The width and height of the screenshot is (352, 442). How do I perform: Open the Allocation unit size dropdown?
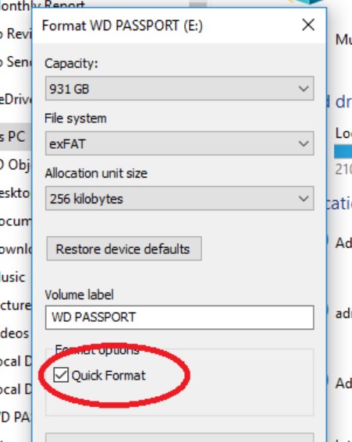[x=180, y=198]
